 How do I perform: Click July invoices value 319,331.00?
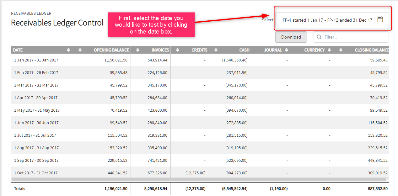pos(157,135)
